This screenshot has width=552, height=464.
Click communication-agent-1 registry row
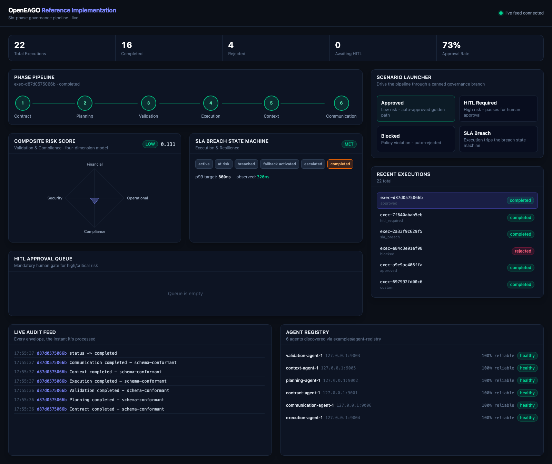tap(412, 405)
